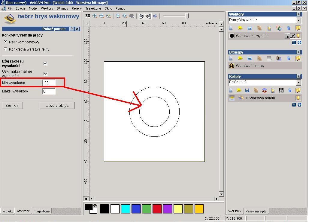The height and width of the screenshot is (222, 309).
Task: Collapse the Wektory panel
Action: coord(298,14)
